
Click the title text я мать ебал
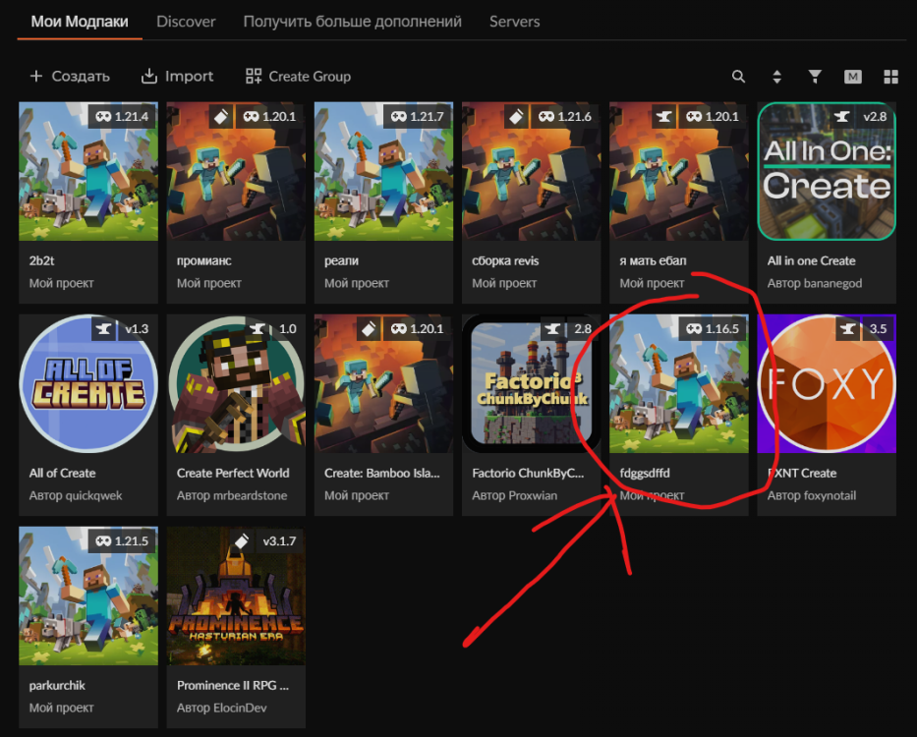click(x=653, y=260)
